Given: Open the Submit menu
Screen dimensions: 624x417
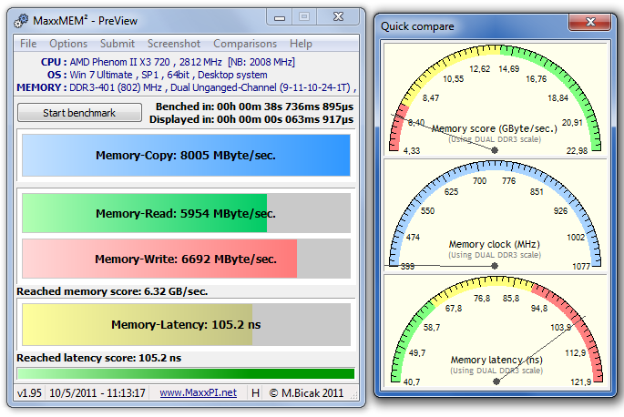Looking at the screenshot, I should click(x=118, y=44).
